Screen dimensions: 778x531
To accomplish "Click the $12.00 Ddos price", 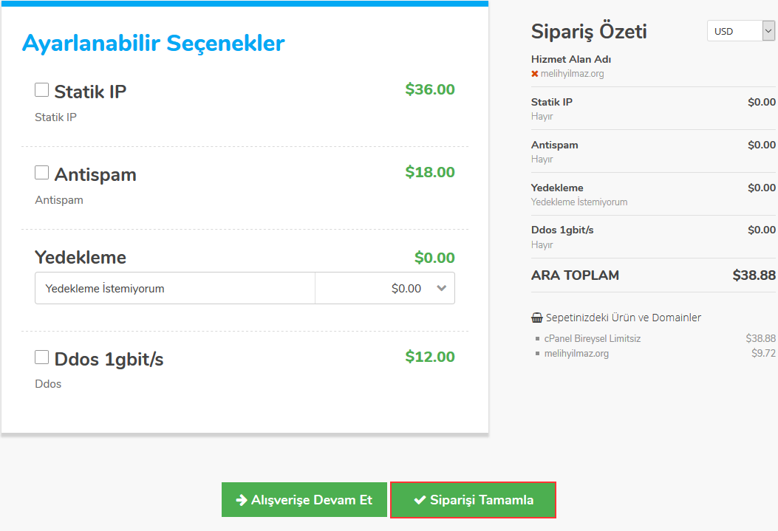I will pos(430,357).
